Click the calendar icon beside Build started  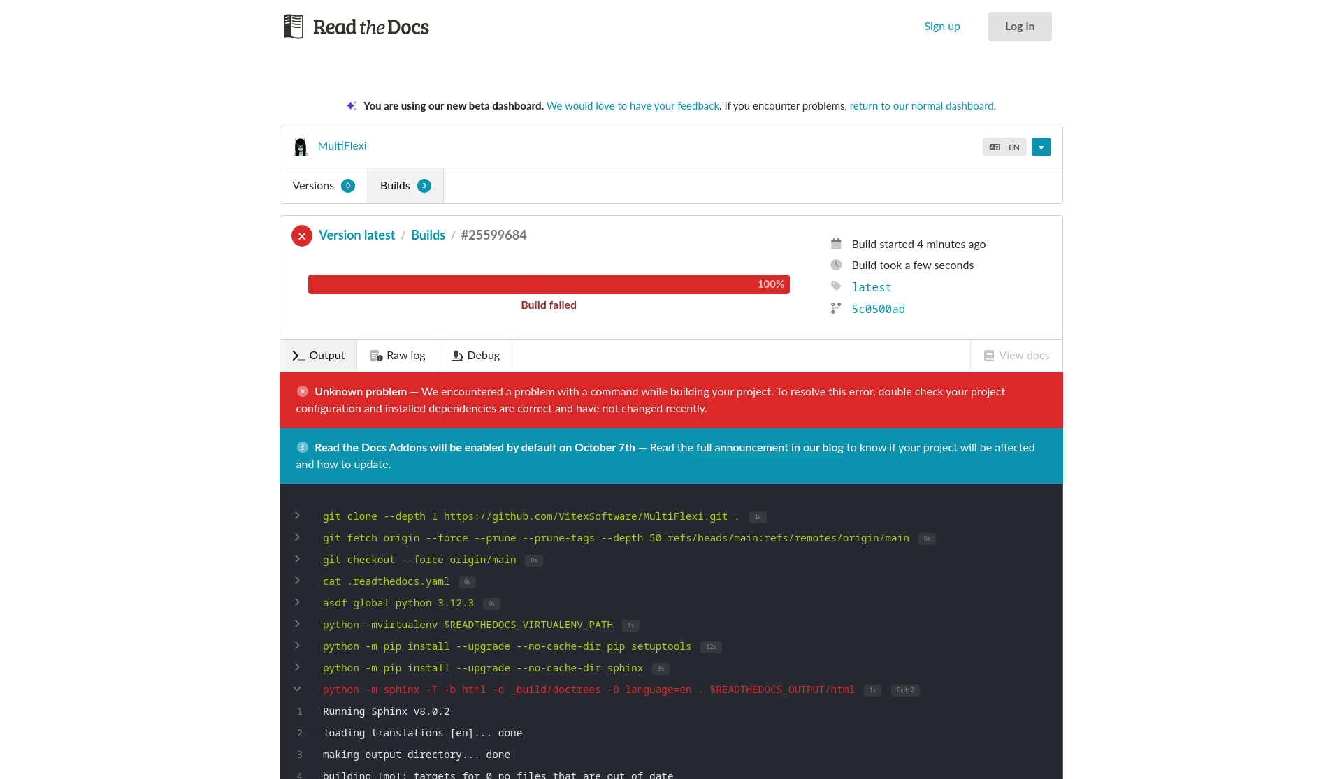coord(836,244)
